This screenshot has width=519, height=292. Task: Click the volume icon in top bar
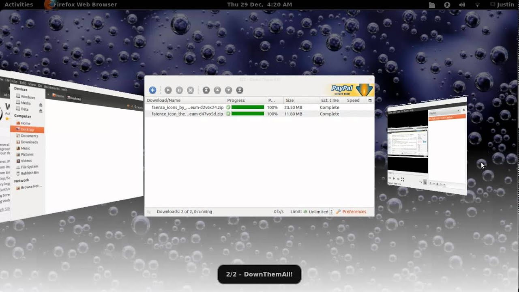click(462, 4)
